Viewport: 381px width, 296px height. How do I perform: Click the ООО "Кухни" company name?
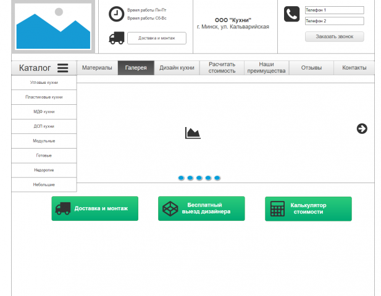tap(233, 20)
